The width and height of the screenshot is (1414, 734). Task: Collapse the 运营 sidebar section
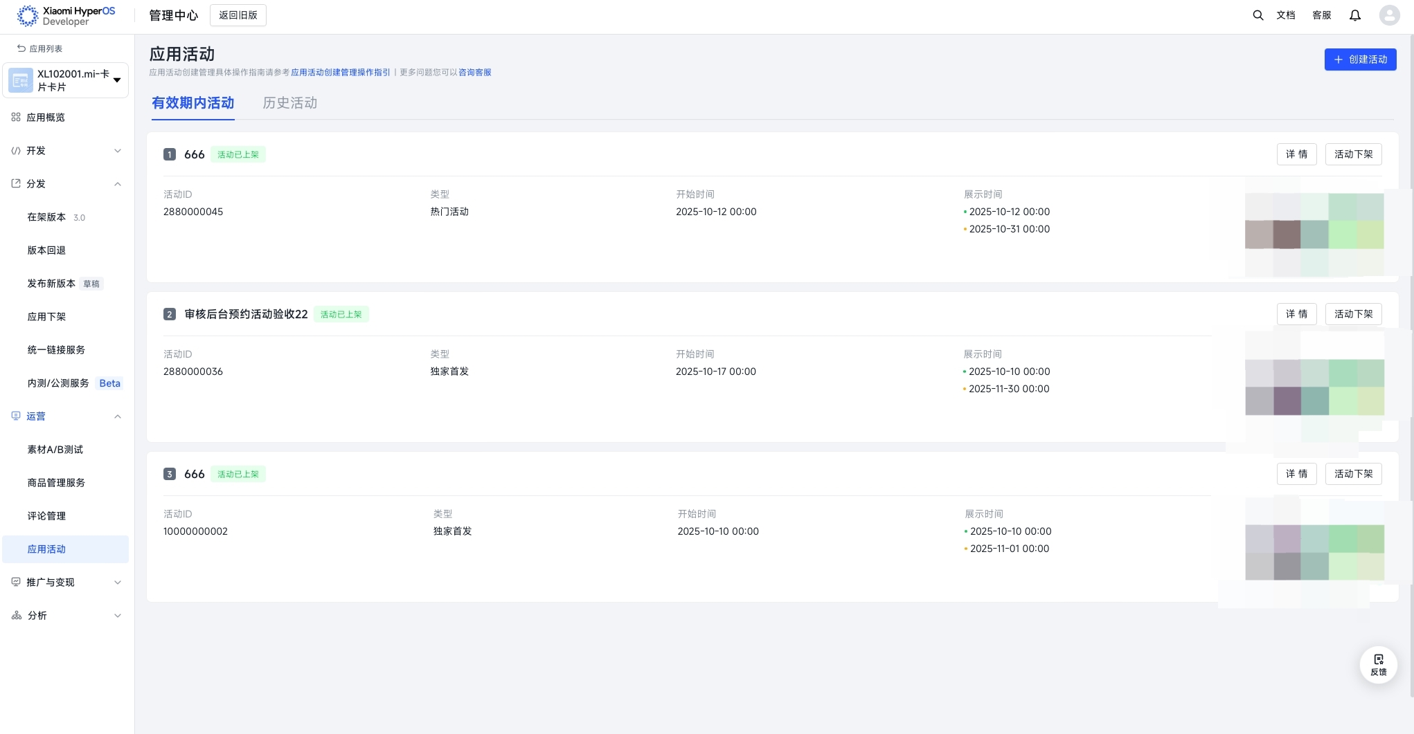click(x=118, y=416)
